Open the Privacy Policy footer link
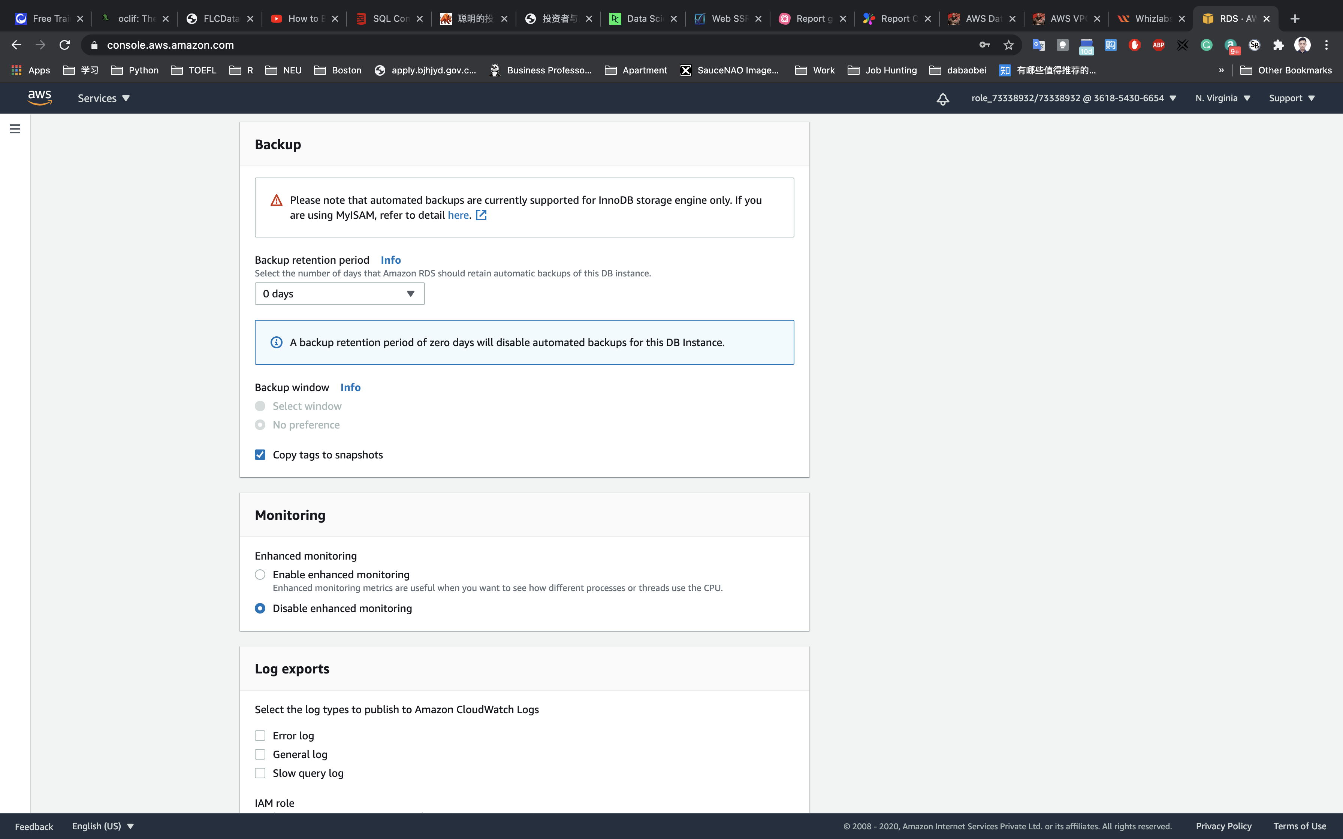Image resolution: width=1343 pixels, height=839 pixels. (1223, 826)
